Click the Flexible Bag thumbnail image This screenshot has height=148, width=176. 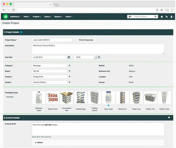click(81, 98)
